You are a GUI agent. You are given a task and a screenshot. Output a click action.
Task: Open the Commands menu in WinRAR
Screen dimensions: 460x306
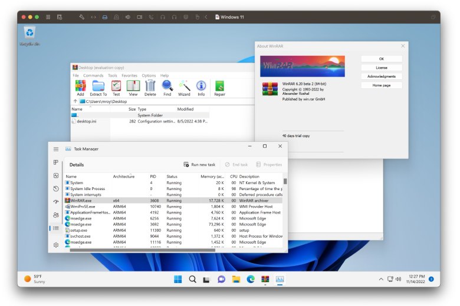pos(93,75)
